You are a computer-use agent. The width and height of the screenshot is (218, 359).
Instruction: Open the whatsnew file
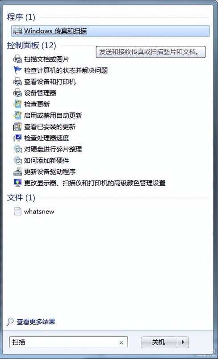pyautogui.click(x=39, y=211)
